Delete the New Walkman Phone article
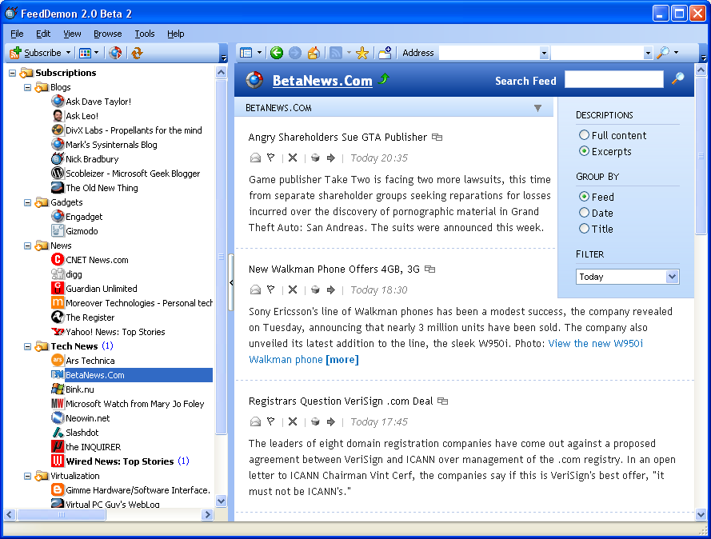Screen dimensions: 711x539 click(293, 289)
